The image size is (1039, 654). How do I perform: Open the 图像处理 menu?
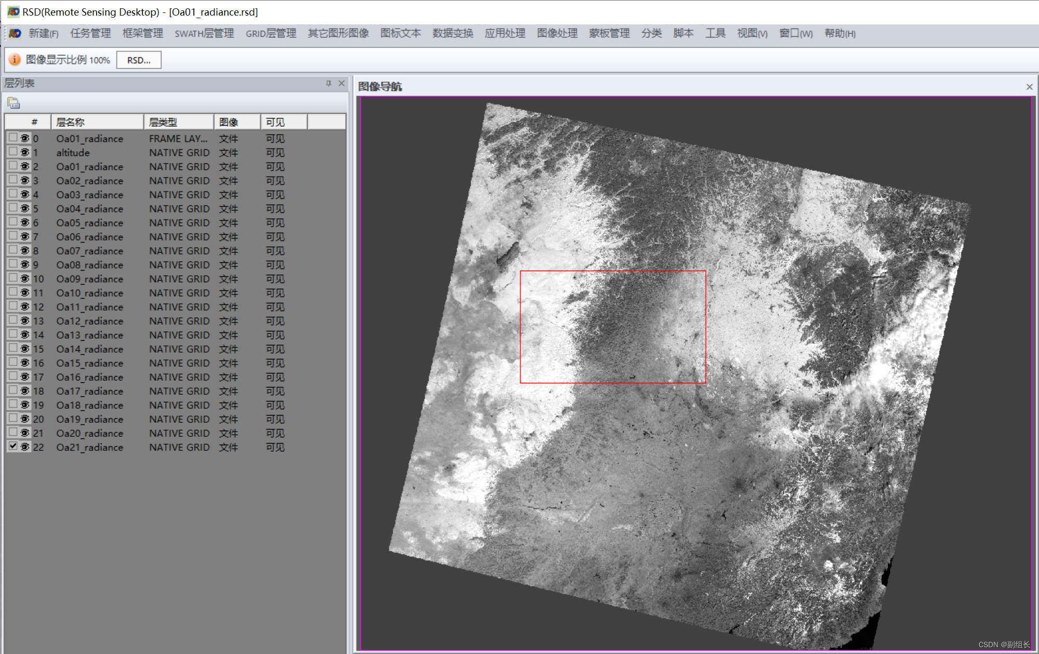(557, 33)
